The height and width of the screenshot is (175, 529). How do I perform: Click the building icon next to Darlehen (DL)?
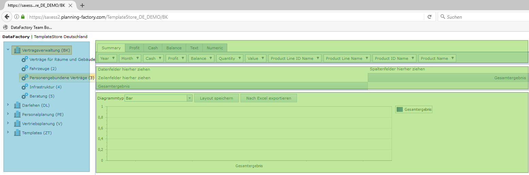[x=17, y=105]
